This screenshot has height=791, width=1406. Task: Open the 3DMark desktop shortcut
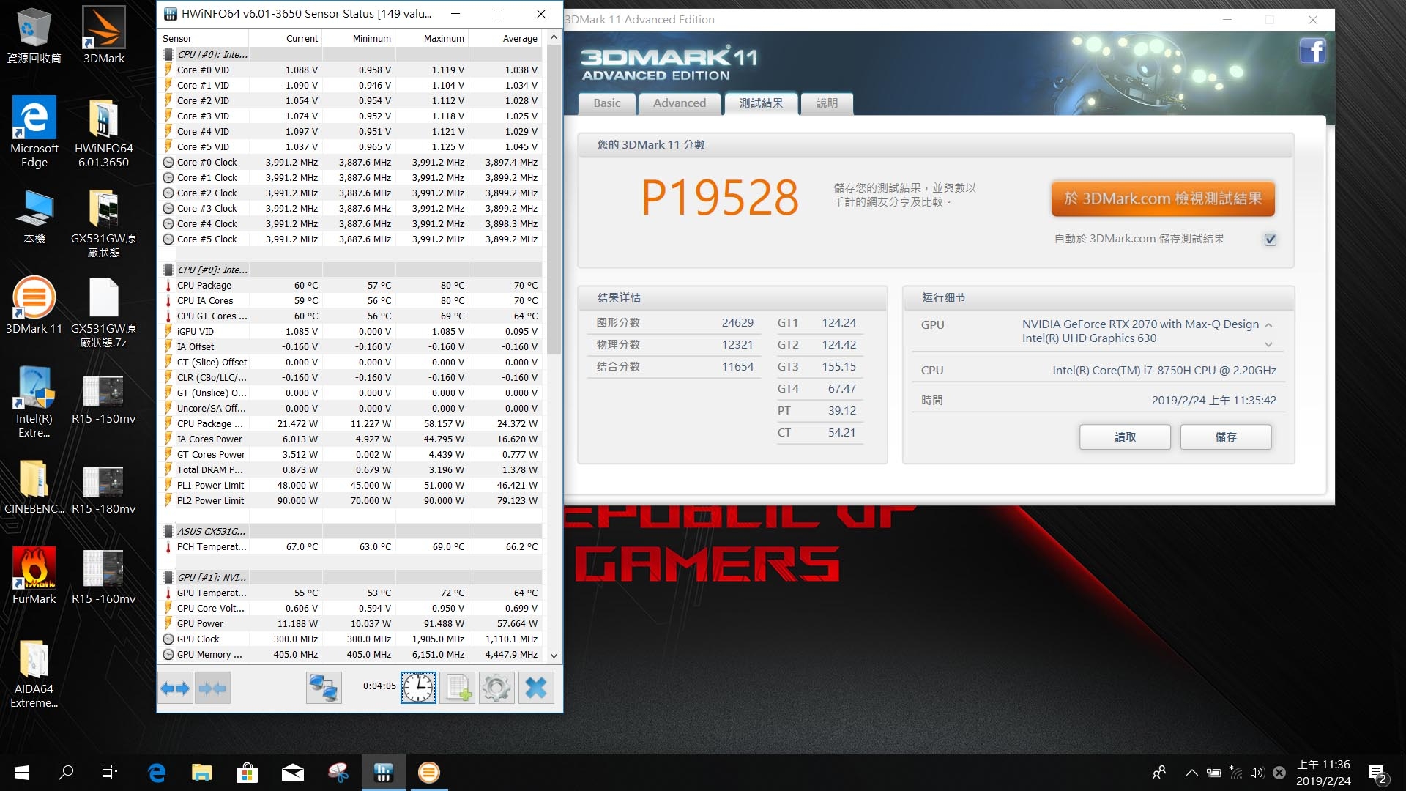point(103,35)
